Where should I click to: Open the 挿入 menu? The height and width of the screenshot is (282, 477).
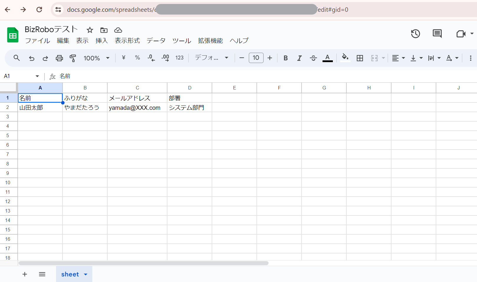102,41
